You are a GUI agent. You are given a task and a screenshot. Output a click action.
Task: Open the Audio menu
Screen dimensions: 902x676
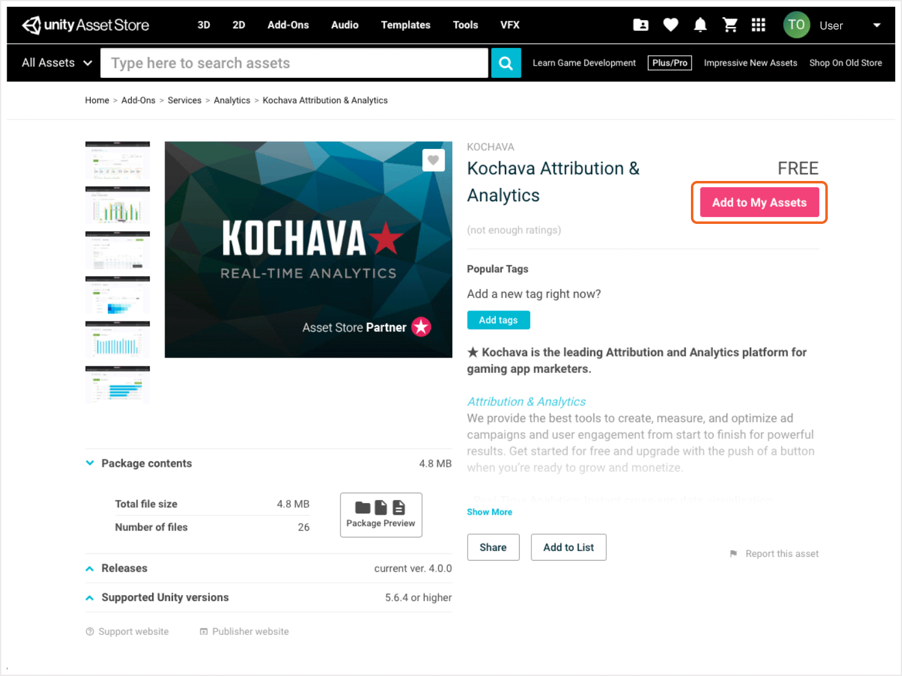pos(345,25)
